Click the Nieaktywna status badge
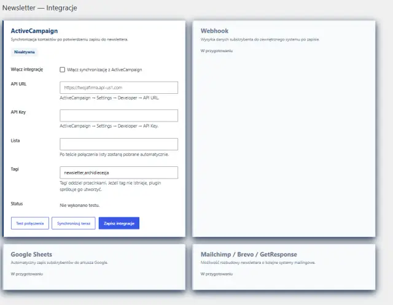 coord(25,52)
